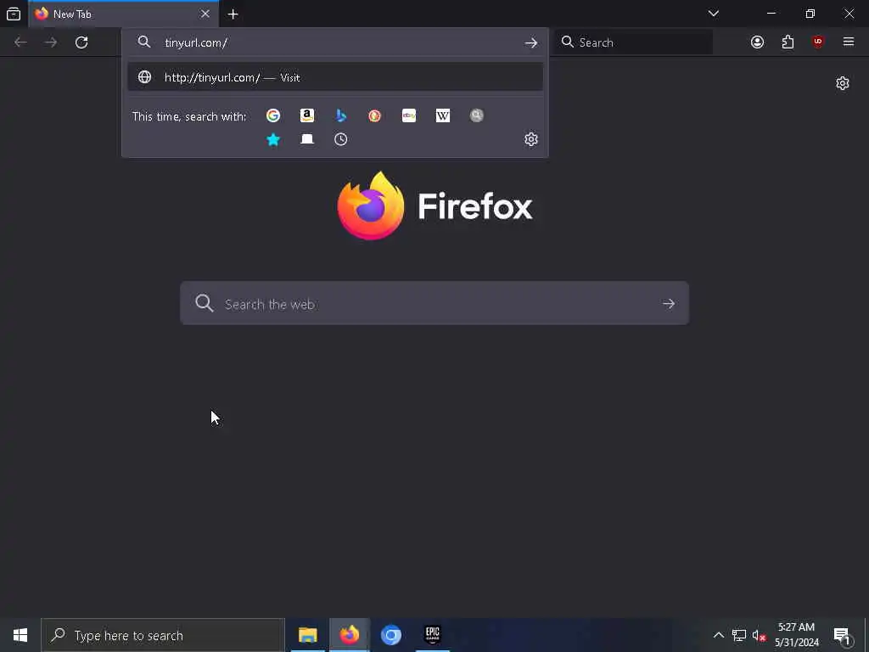Open the Firefox View icon

tap(14, 14)
